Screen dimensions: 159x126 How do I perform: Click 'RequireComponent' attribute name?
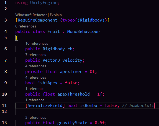point(38,20)
